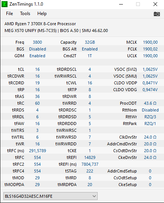Open the Help menu
164x203 pixels.
pyautogui.click(x=42, y=14)
